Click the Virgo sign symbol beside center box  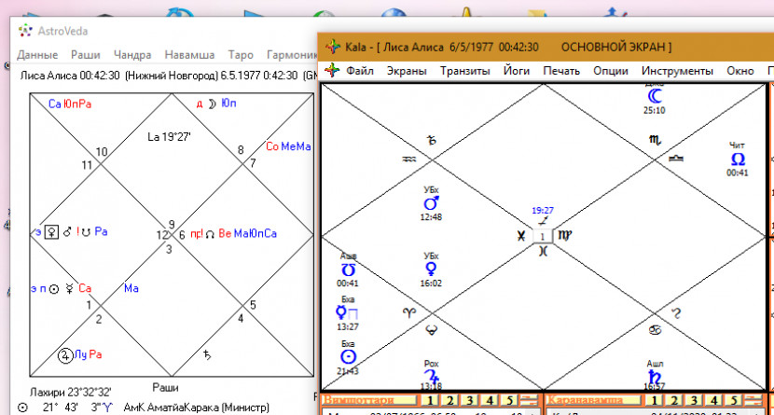[x=564, y=235]
